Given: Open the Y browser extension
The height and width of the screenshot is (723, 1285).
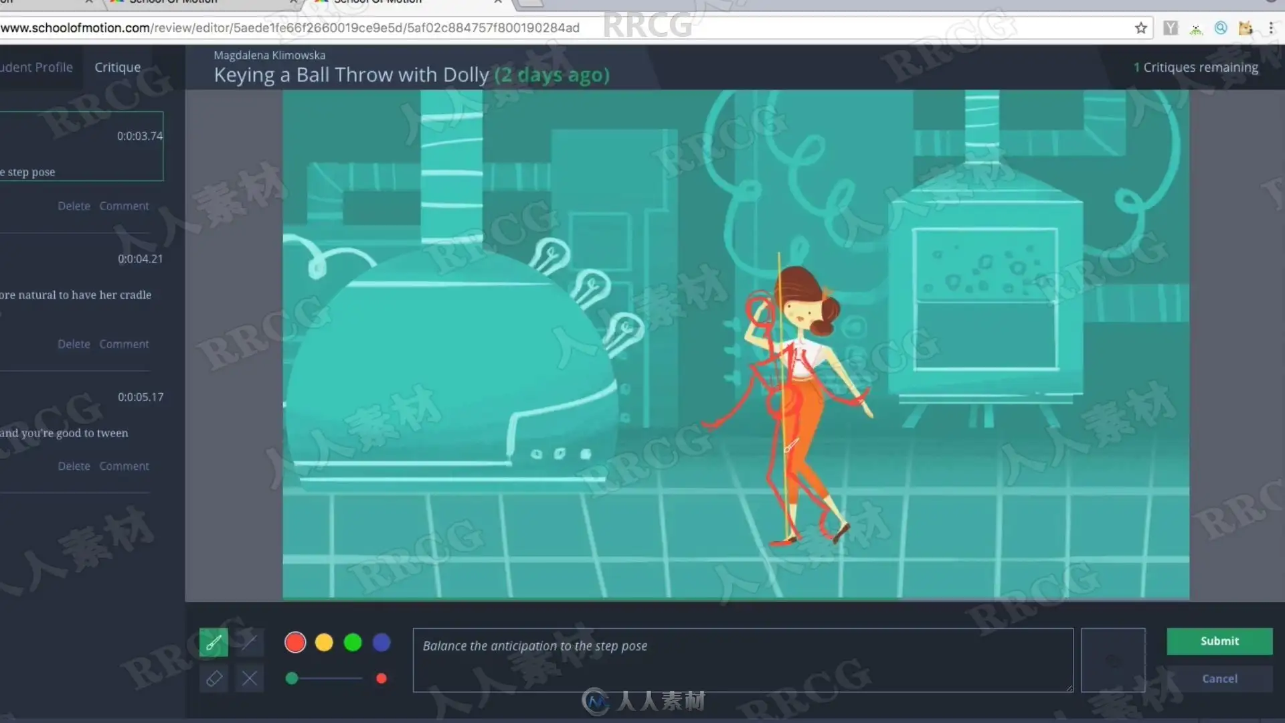Looking at the screenshot, I should point(1170,28).
